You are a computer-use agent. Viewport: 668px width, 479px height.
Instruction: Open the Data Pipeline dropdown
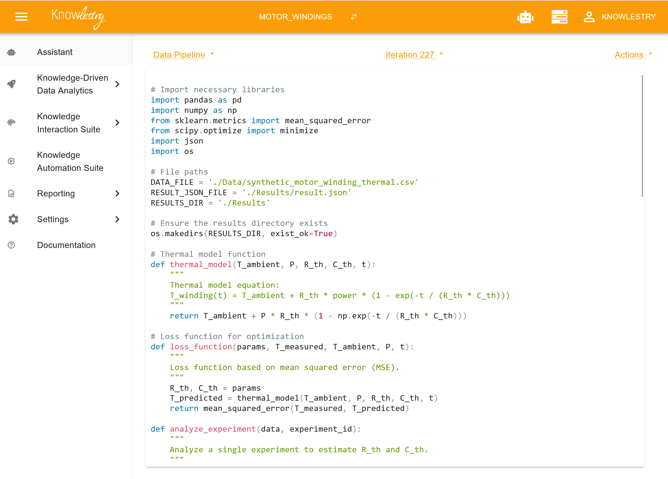(x=184, y=55)
